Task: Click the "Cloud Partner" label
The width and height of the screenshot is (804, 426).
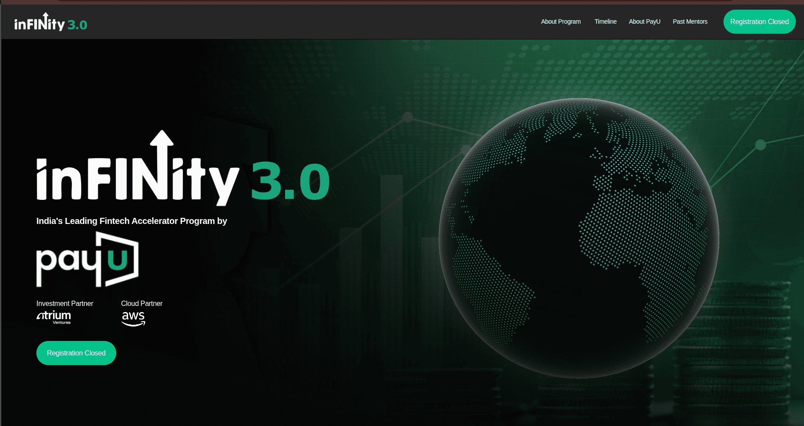Action: point(142,303)
